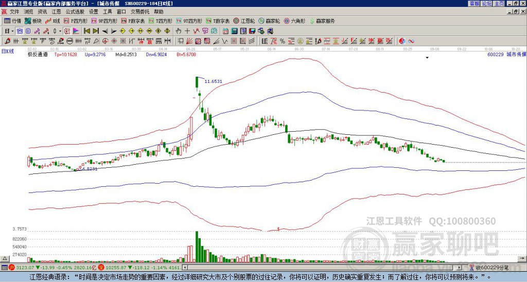Select the pencil drawing tool
Image resolution: width=527 pixels, height=282 pixels.
(x=7, y=41)
